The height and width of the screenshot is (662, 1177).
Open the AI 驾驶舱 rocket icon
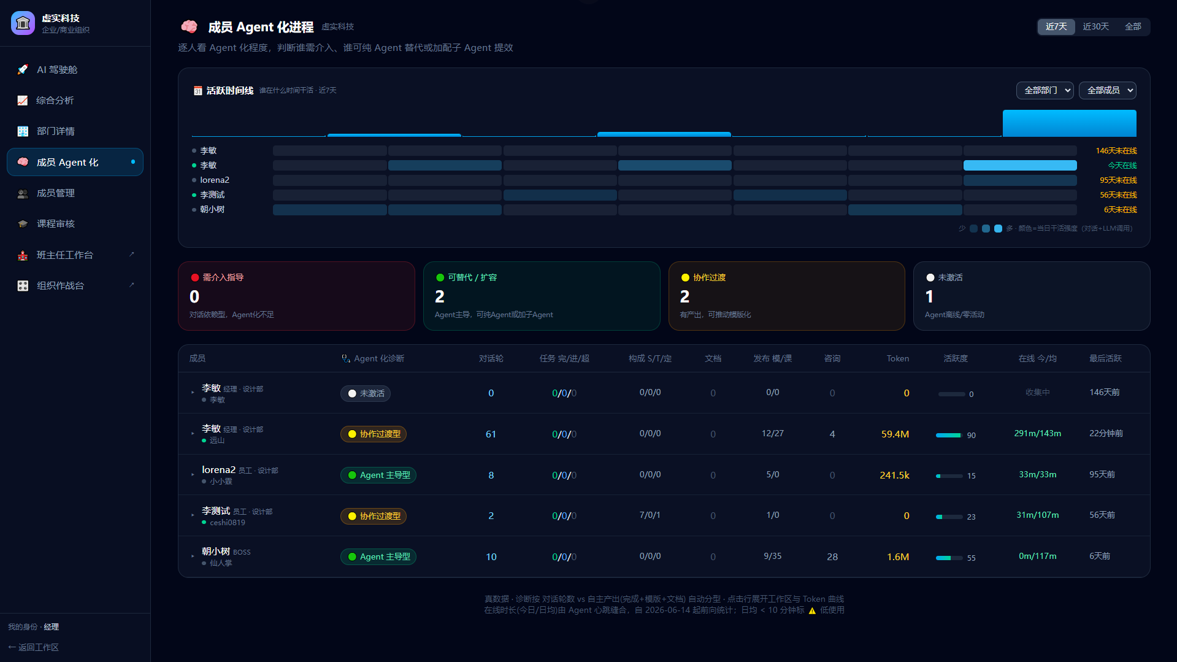pyautogui.click(x=23, y=69)
